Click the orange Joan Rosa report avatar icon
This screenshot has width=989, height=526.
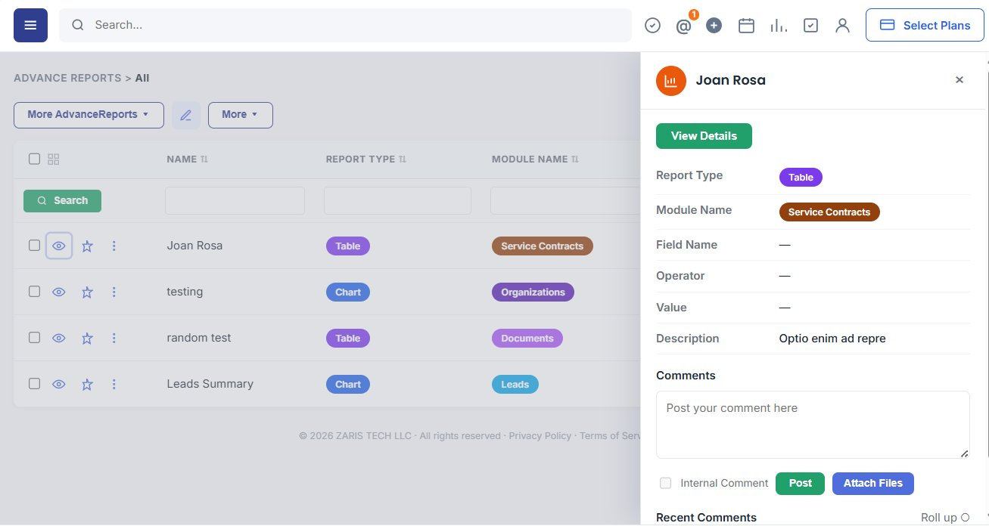tap(671, 81)
